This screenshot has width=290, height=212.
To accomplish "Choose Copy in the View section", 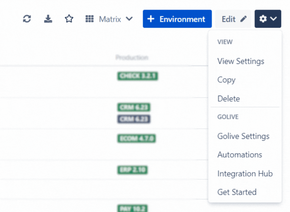I will (226, 80).
